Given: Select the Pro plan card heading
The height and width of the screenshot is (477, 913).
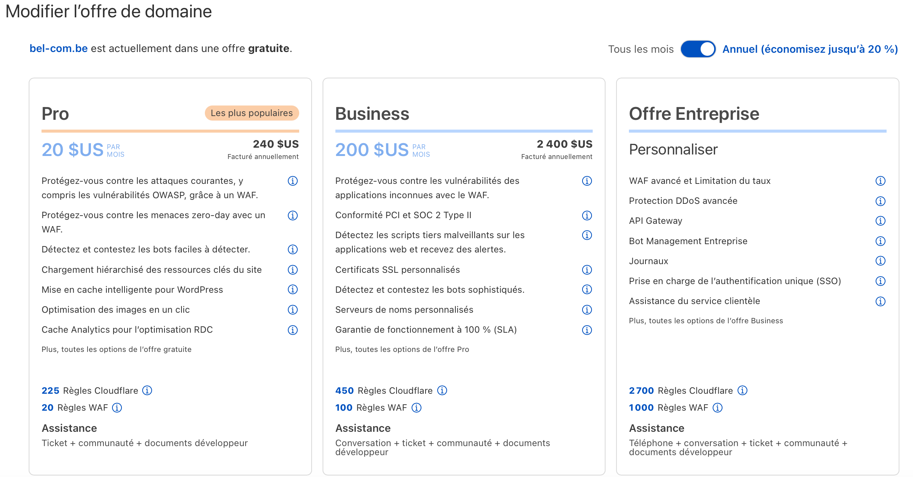Looking at the screenshot, I should (x=55, y=114).
